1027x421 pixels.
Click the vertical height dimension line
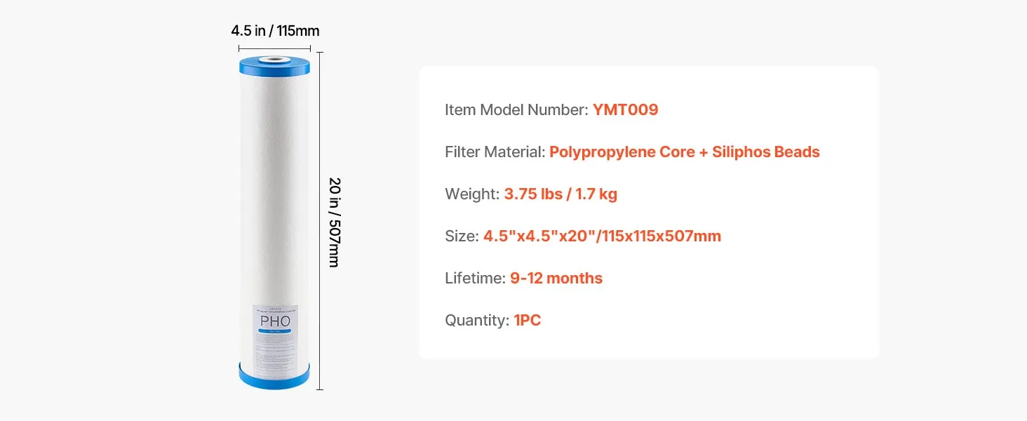coord(320,221)
